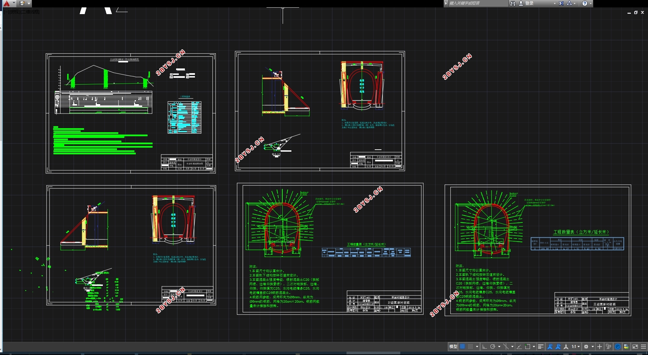Open polar tracking angle dropdown
This screenshot has height=355, width=648.
(499, 347)
